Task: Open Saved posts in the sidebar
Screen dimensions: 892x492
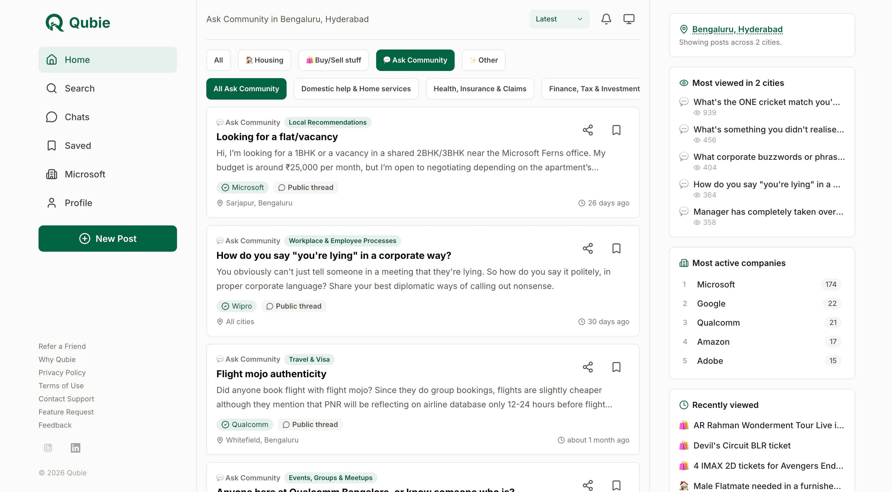Action: tap(108, 146)
